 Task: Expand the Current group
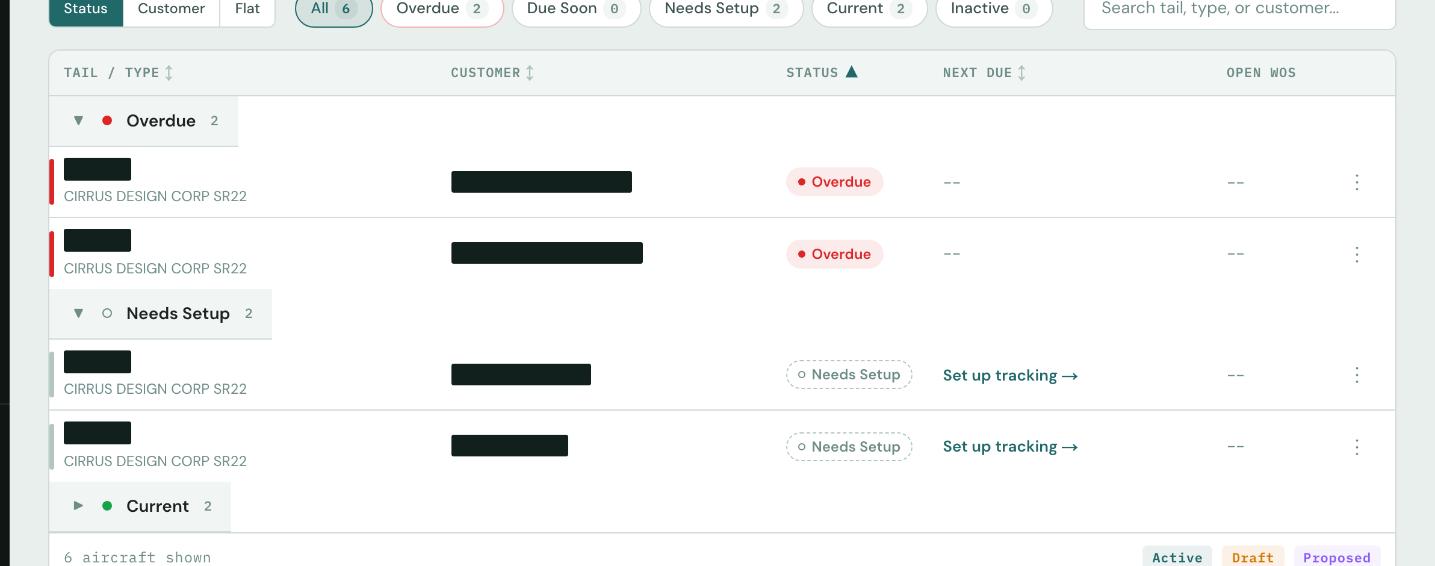coord(78,506)
